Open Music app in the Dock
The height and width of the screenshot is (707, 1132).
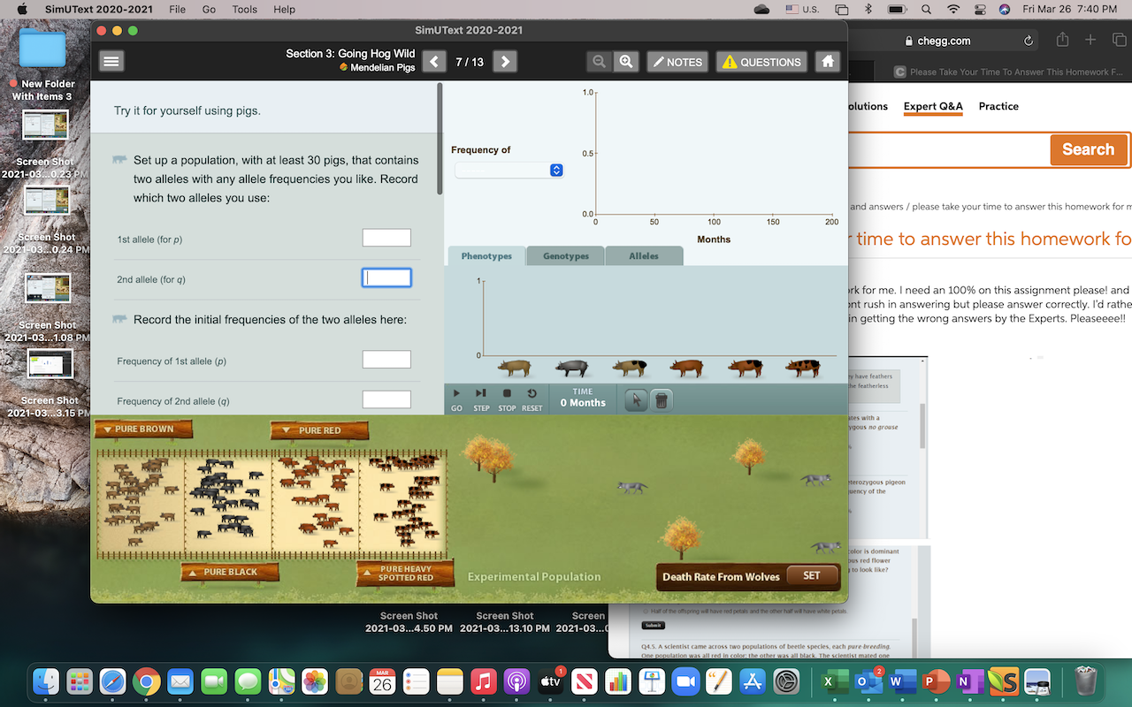pos(483,681)
